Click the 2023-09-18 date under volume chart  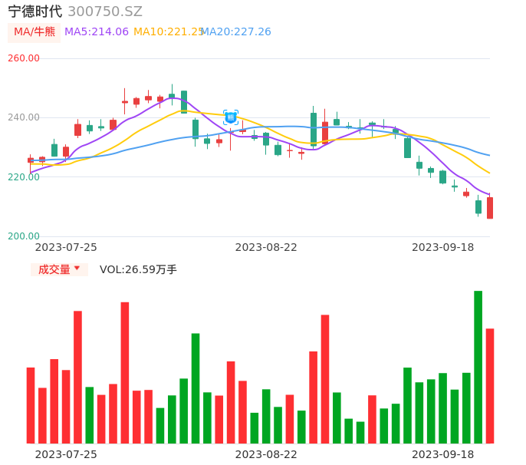(x=443, y=454)
